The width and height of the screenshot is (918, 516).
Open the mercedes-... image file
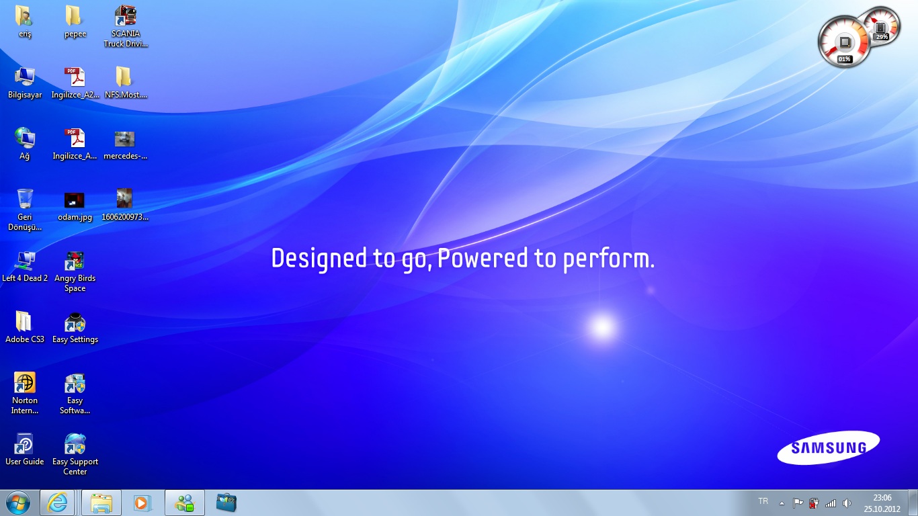click(x=126, y=144)
